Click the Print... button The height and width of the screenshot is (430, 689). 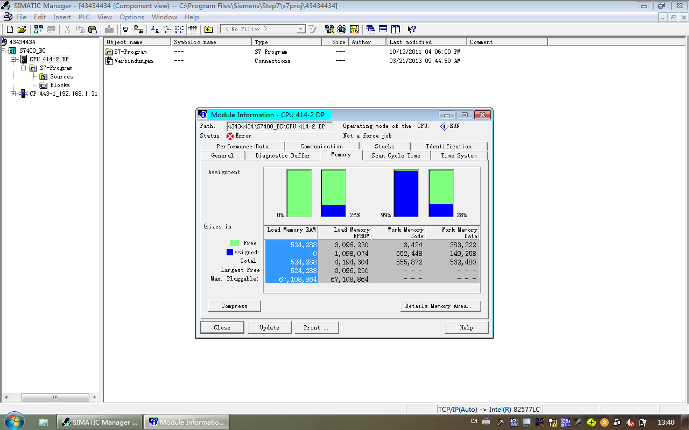click(317, 327)
